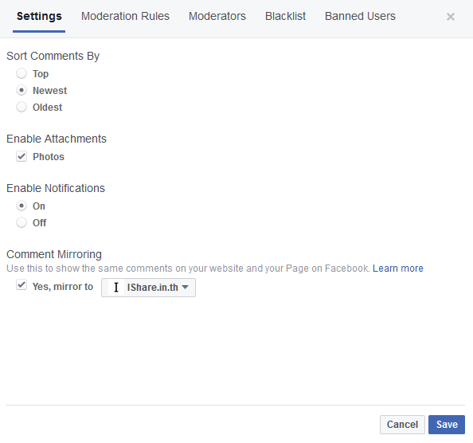473x443 pixels.
Task: Open the IShare.in.th page dropdown
Action: [x=148, y=288]
